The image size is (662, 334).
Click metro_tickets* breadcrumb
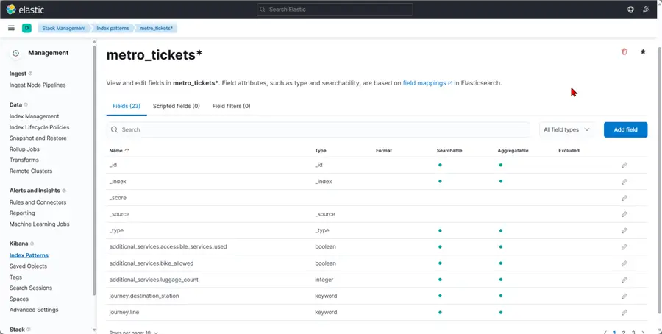pos(156,28)
